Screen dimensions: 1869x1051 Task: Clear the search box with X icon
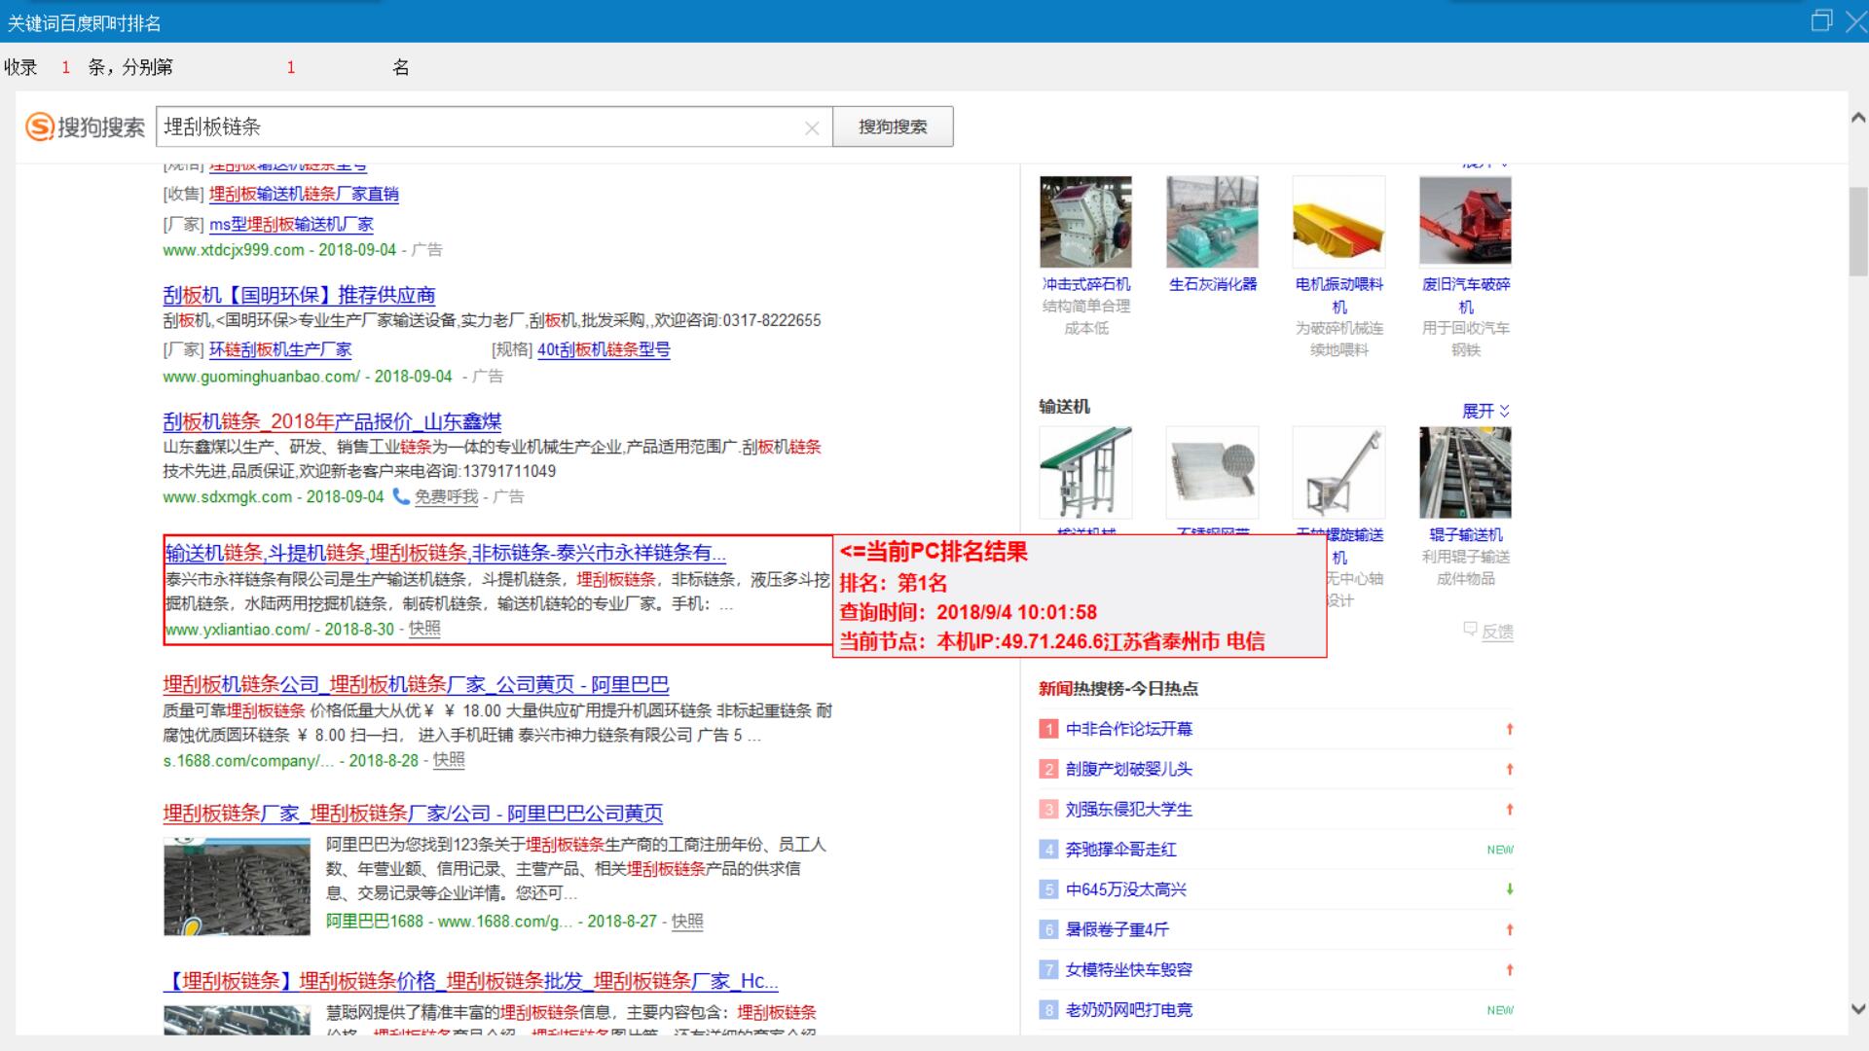812,128
